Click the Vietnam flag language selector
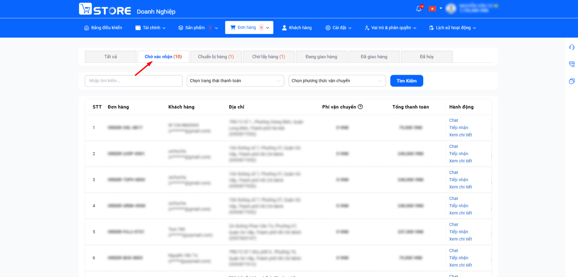This screenshot has width=578, height=277. click(432, 9)
